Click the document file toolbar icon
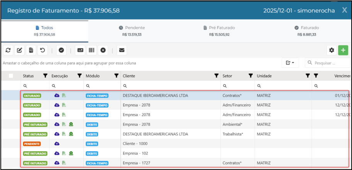The width and height of the screenshot is (352, 170). coord(31,50)
